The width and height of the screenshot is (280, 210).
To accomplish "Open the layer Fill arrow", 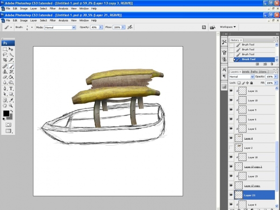I will tap(275, 83).
